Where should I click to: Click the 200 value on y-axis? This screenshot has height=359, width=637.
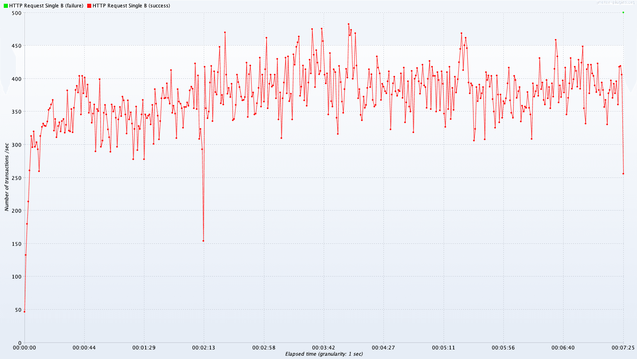(17, 211)
